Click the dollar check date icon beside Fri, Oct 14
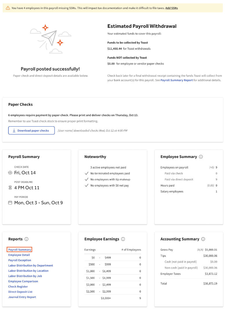Image resolution: width=226 pixels, height=309 pixels. click(x=10, y=173)
